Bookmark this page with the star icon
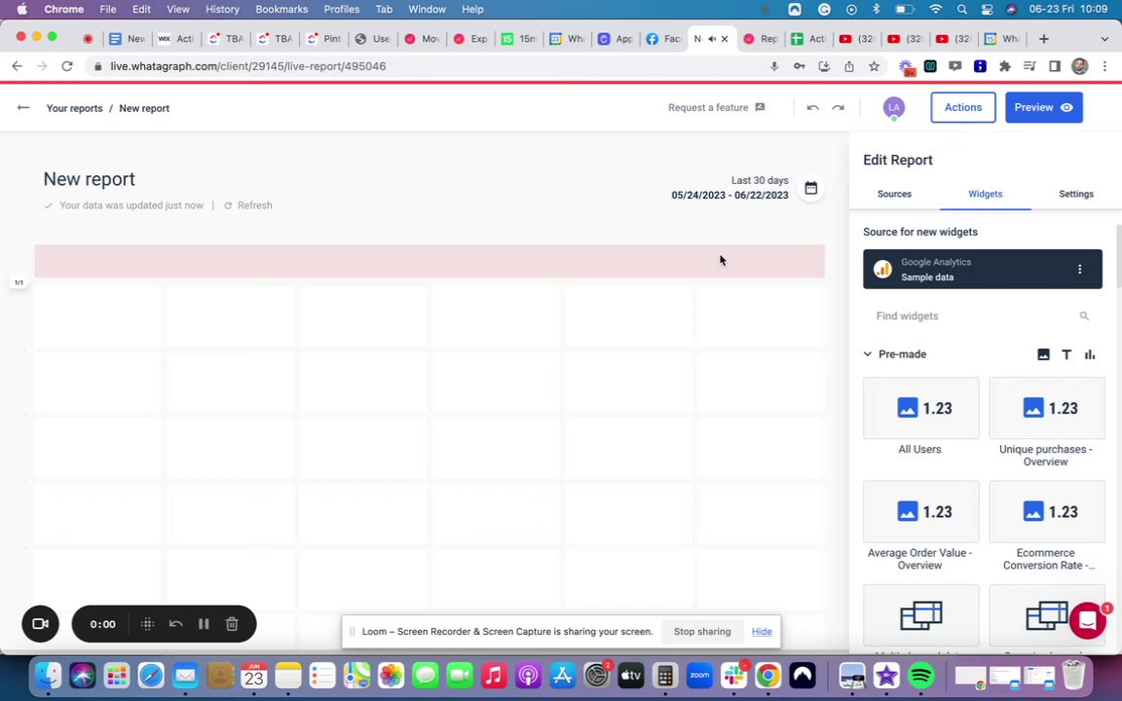Screen dimensions: 1122x701 (874, 66)
